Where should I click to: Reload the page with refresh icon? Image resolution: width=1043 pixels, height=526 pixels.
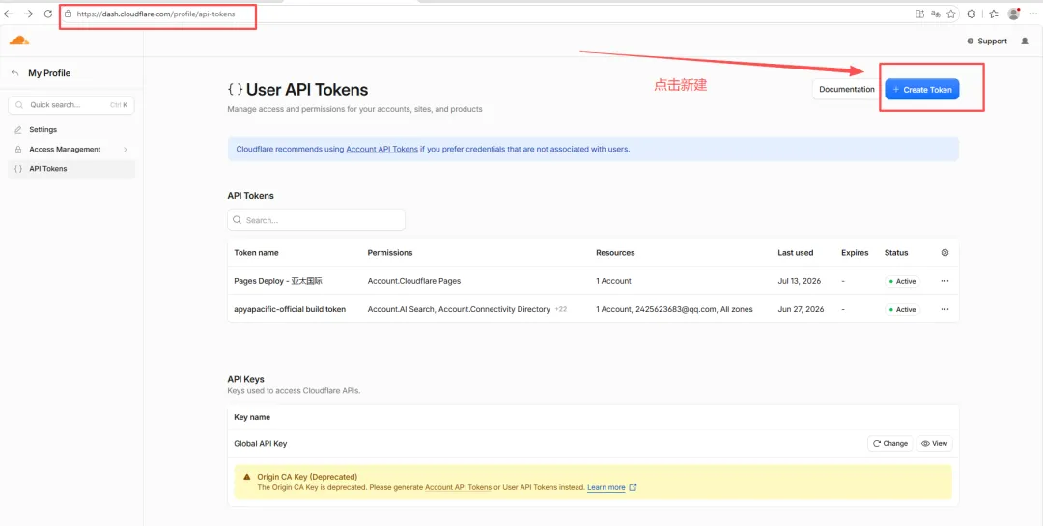[x=48, y=14]
